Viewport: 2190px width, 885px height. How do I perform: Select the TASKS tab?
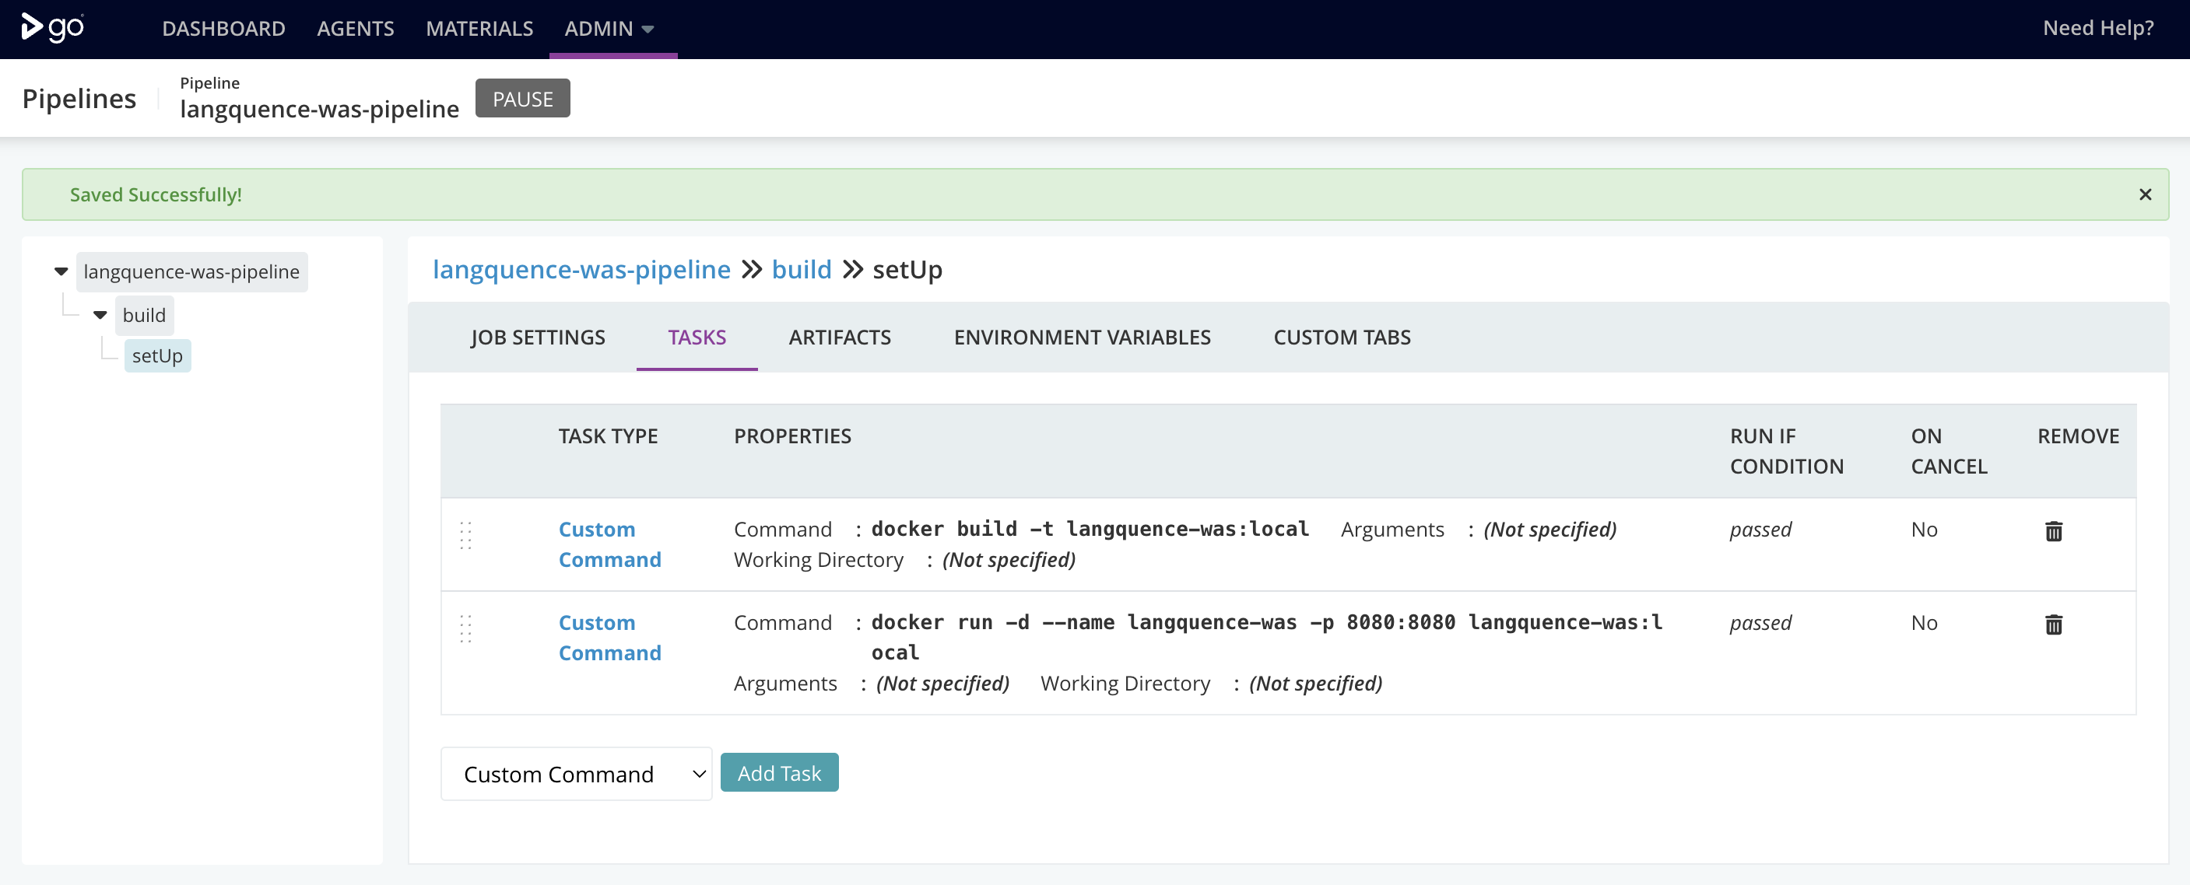pos(697,338)
